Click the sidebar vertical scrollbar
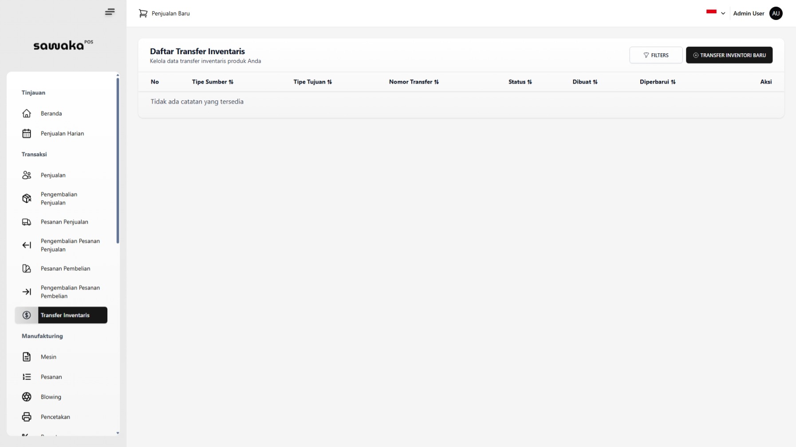The height and width of the screenshot is (447, 796). point(118,160)
